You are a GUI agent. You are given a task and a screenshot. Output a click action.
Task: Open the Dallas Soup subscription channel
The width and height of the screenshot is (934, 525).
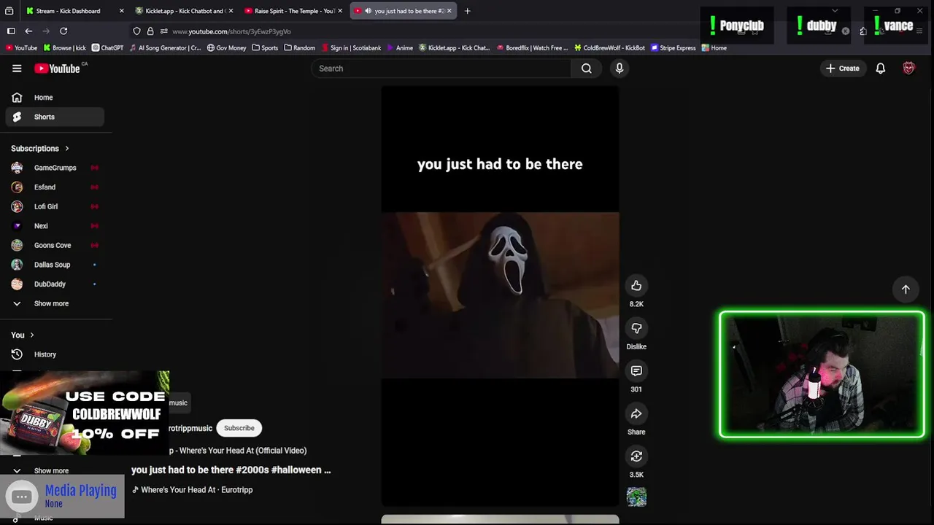tap(55, 265)
